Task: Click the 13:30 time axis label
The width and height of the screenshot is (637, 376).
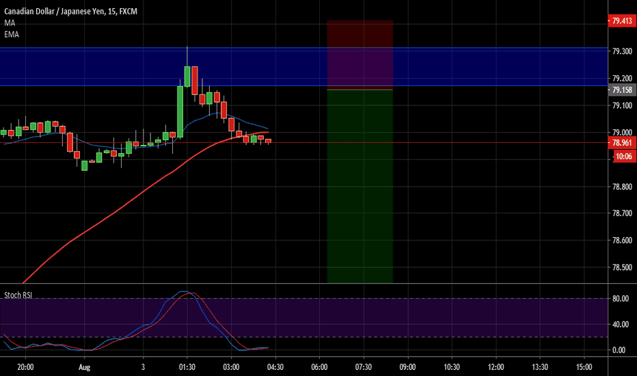Action: coord(540,367)
